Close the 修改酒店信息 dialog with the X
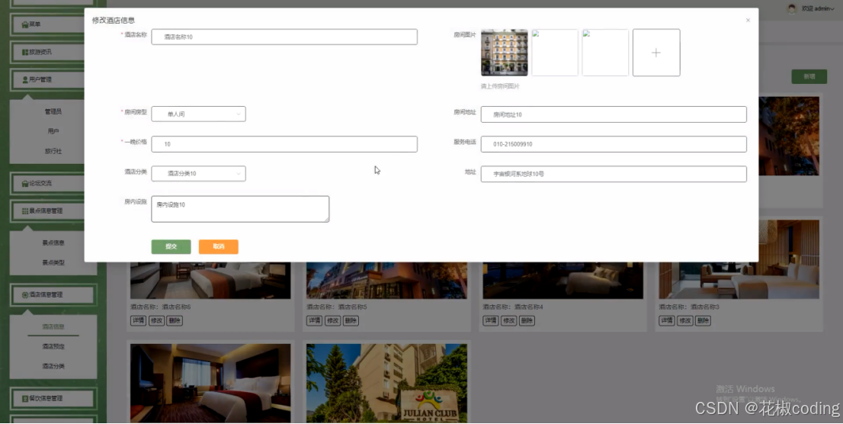The height and width of the screenshot is (424, 843). (748, 21)
